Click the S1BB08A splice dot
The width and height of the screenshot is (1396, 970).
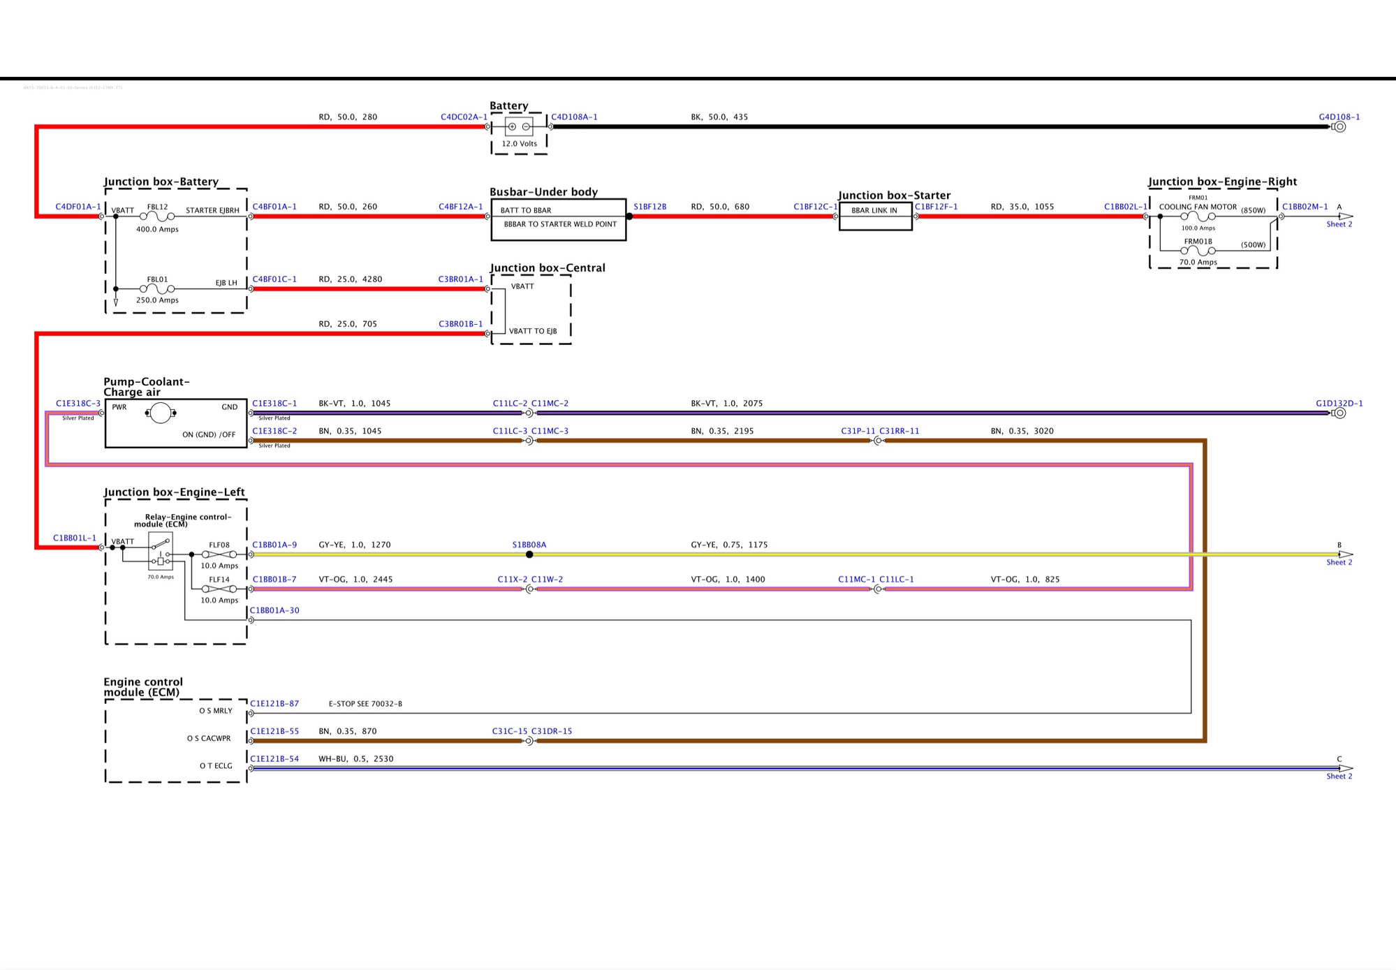tap(529, 554)
